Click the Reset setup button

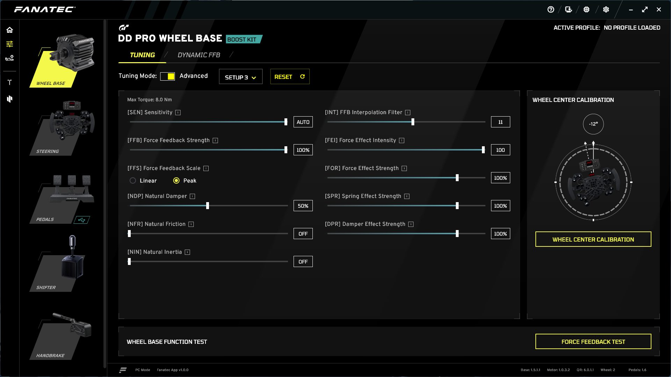coord(289,77)
